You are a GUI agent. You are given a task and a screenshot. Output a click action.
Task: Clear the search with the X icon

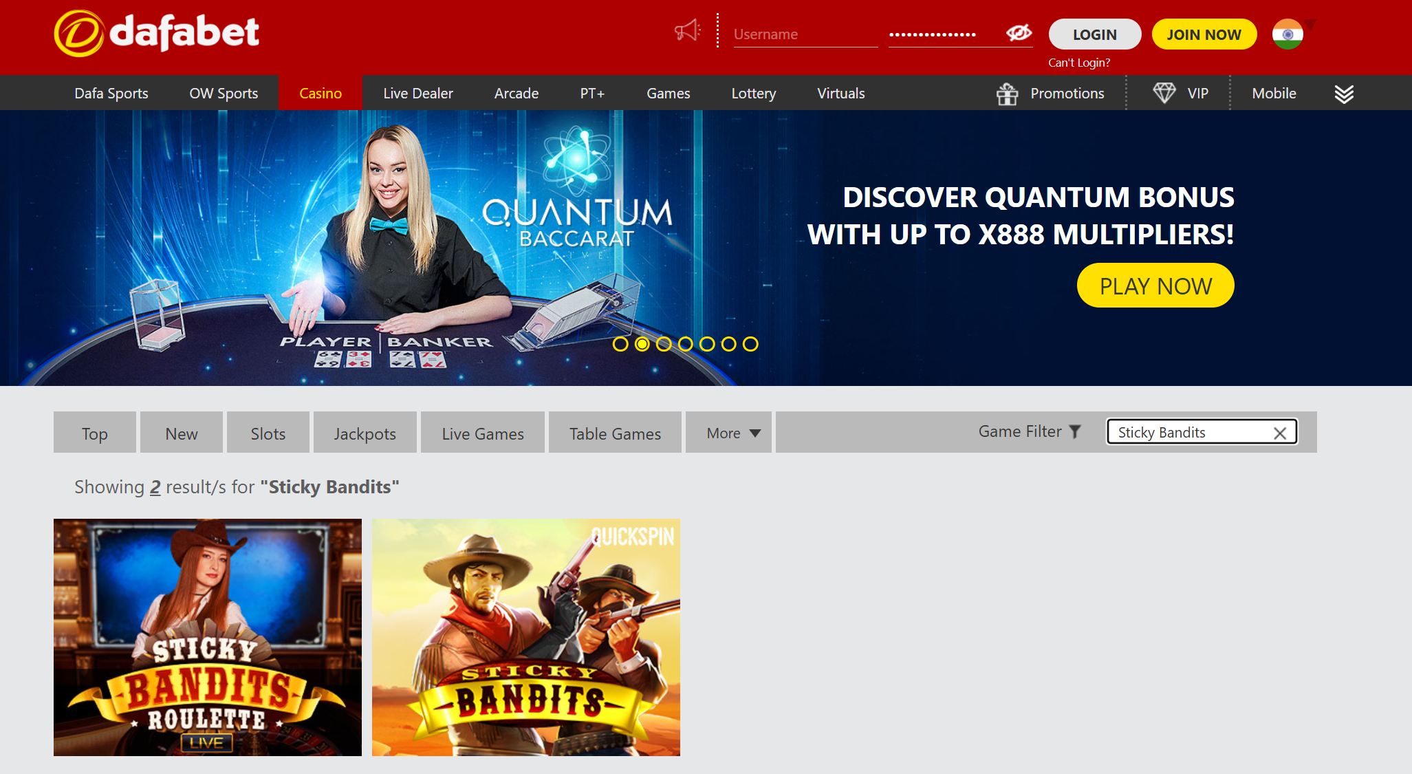click(x=1279, y=432)
